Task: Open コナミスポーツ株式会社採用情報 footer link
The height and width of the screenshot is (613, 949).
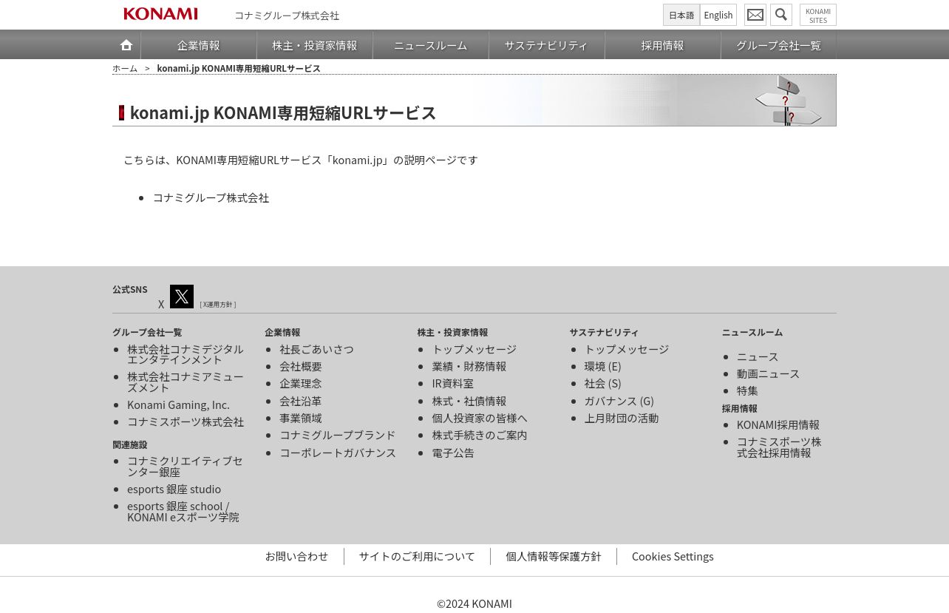Action: (779, 447)
